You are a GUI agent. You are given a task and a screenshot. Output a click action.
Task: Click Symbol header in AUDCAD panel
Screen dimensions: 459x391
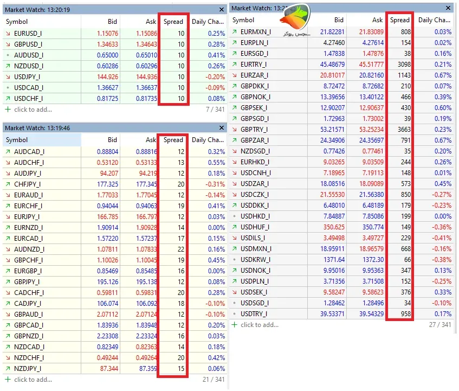17,140
